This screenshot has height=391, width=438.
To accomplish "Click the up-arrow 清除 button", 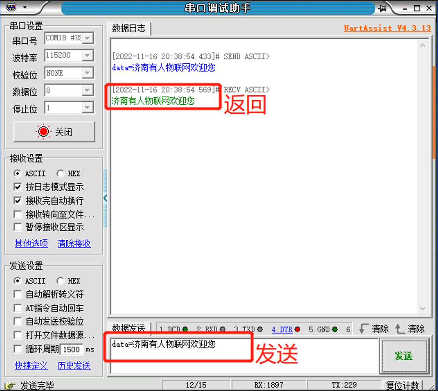I will coord(410,329).
